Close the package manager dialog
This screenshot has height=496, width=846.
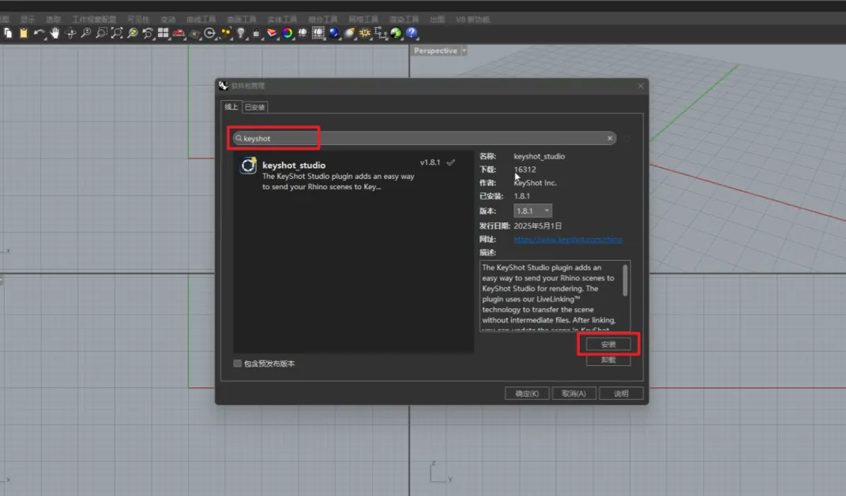[641, 86]
